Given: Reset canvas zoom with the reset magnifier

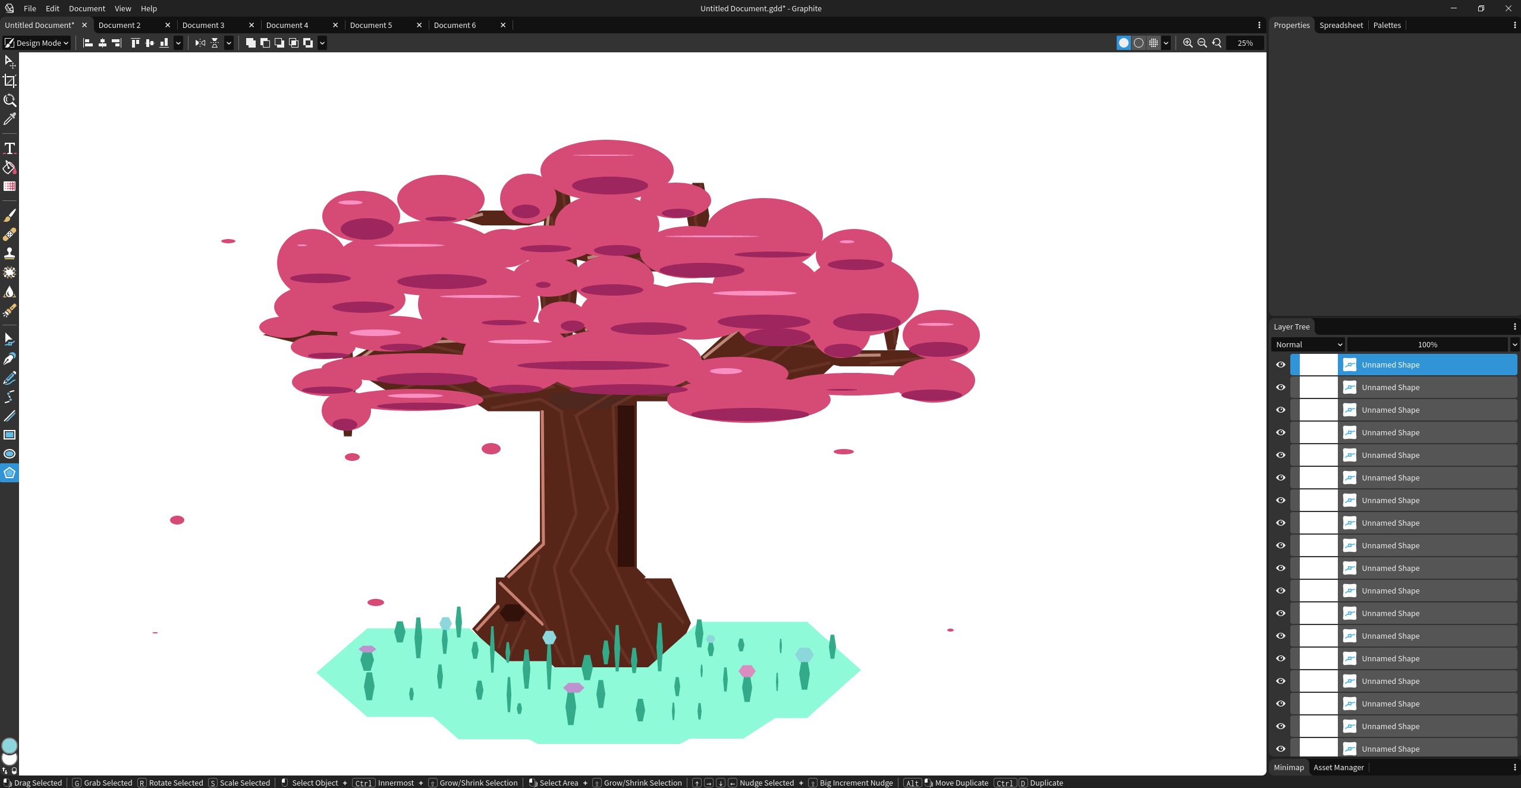Looking at the screenshot, I should [1217, 43].
